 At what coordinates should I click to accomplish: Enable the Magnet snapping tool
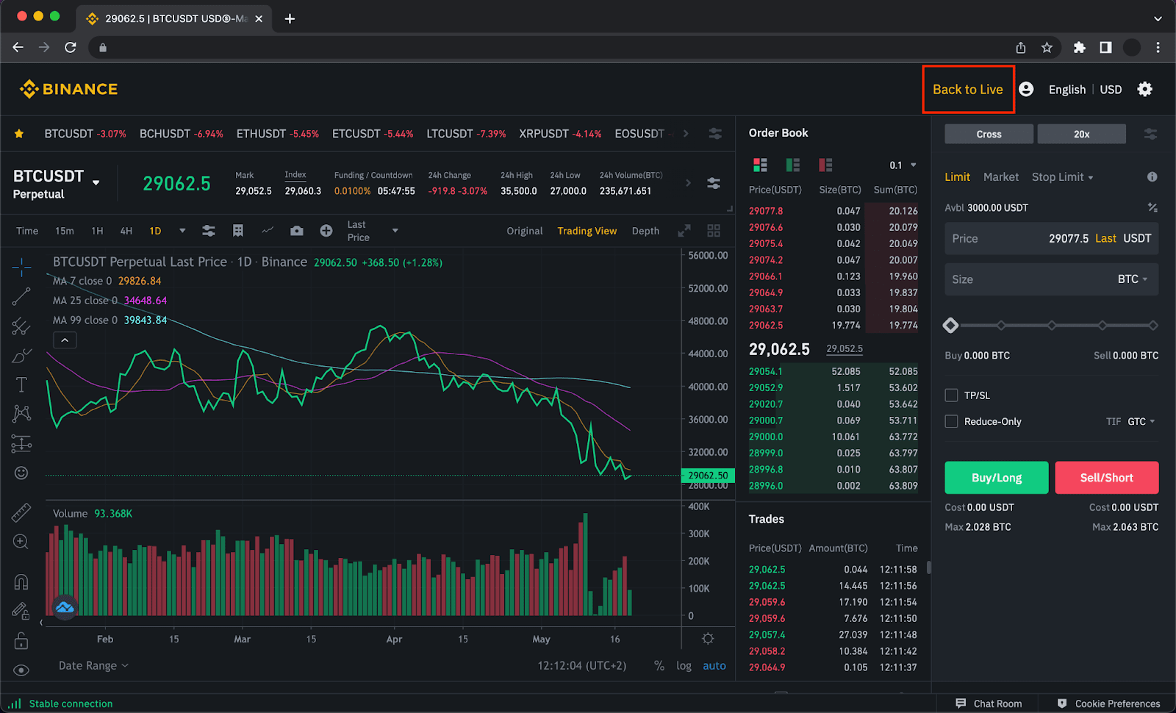point(21,581)
